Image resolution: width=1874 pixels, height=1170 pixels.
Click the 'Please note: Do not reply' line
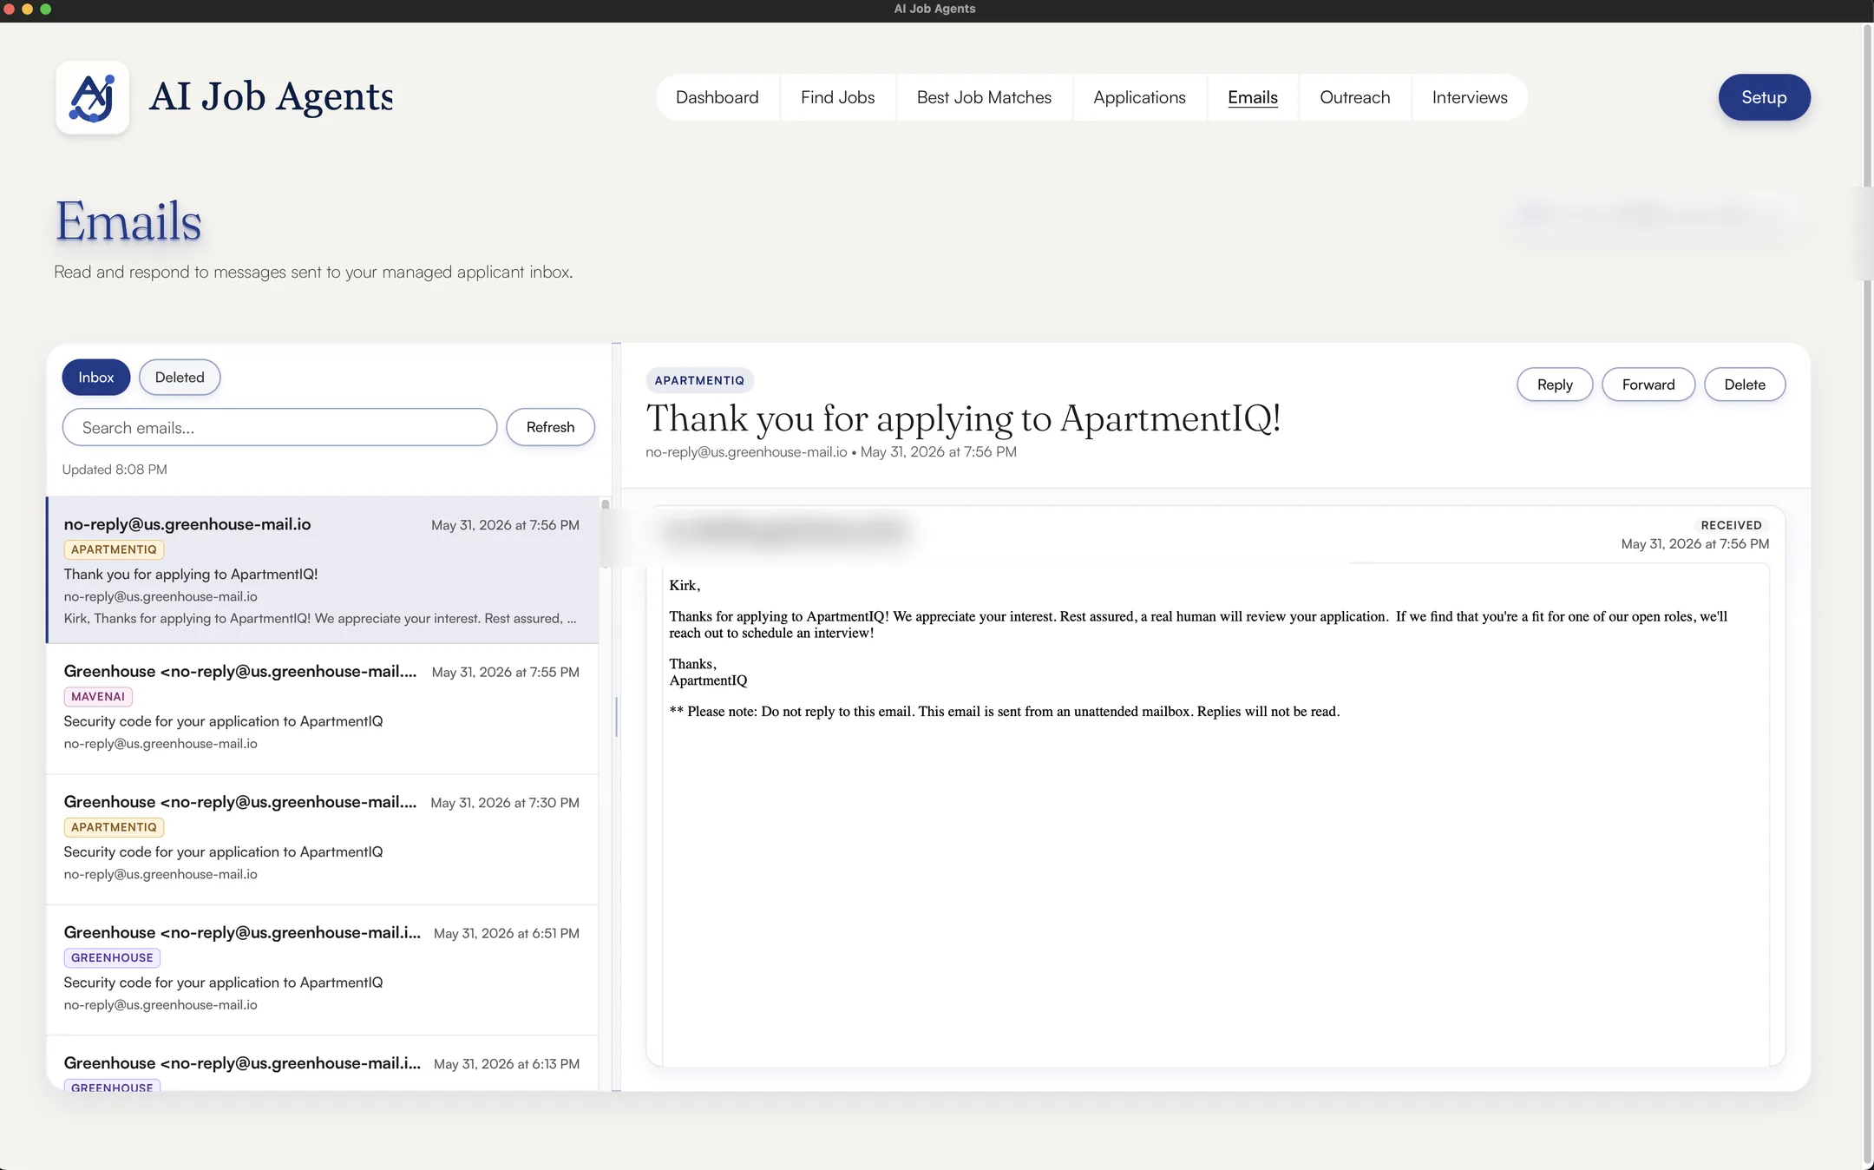pyautogui.click(x=1005, y=712)
